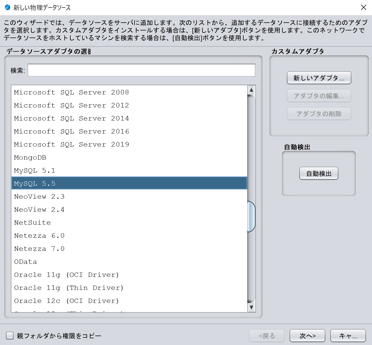Click the adapter list scrollbar thumb
Screen dimensions: 372x345
click(x=251, y=217)
